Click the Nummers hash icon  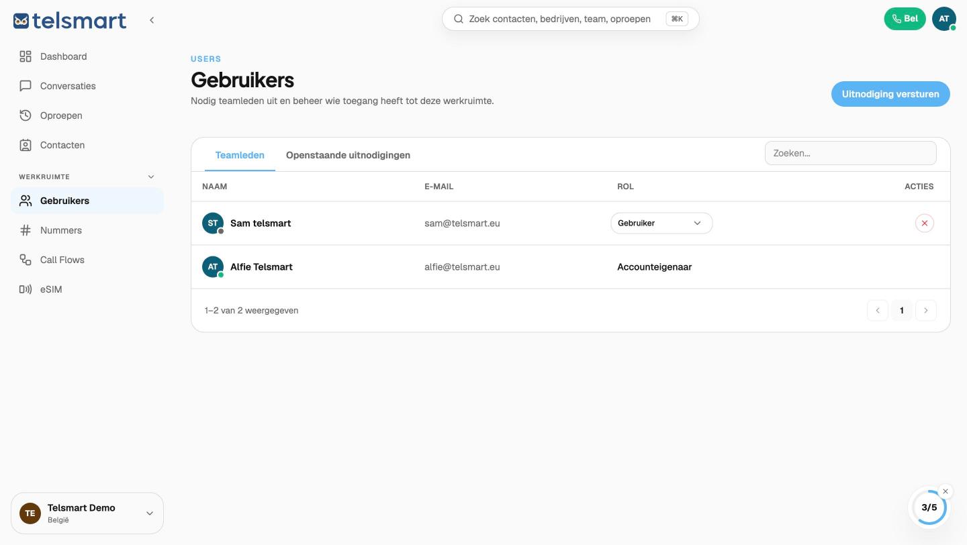click(x=26, y=230)
